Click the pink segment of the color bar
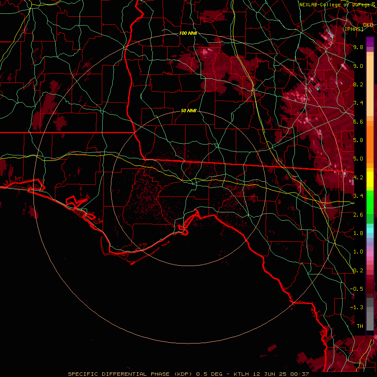377x377 pixels. [370, 254]
